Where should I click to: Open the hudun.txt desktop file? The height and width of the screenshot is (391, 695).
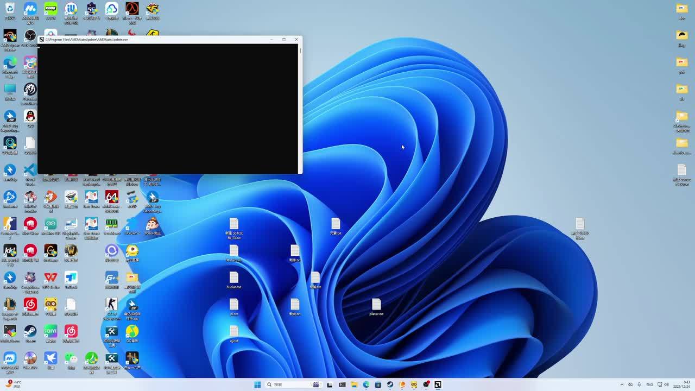click(x=233, y=279)
